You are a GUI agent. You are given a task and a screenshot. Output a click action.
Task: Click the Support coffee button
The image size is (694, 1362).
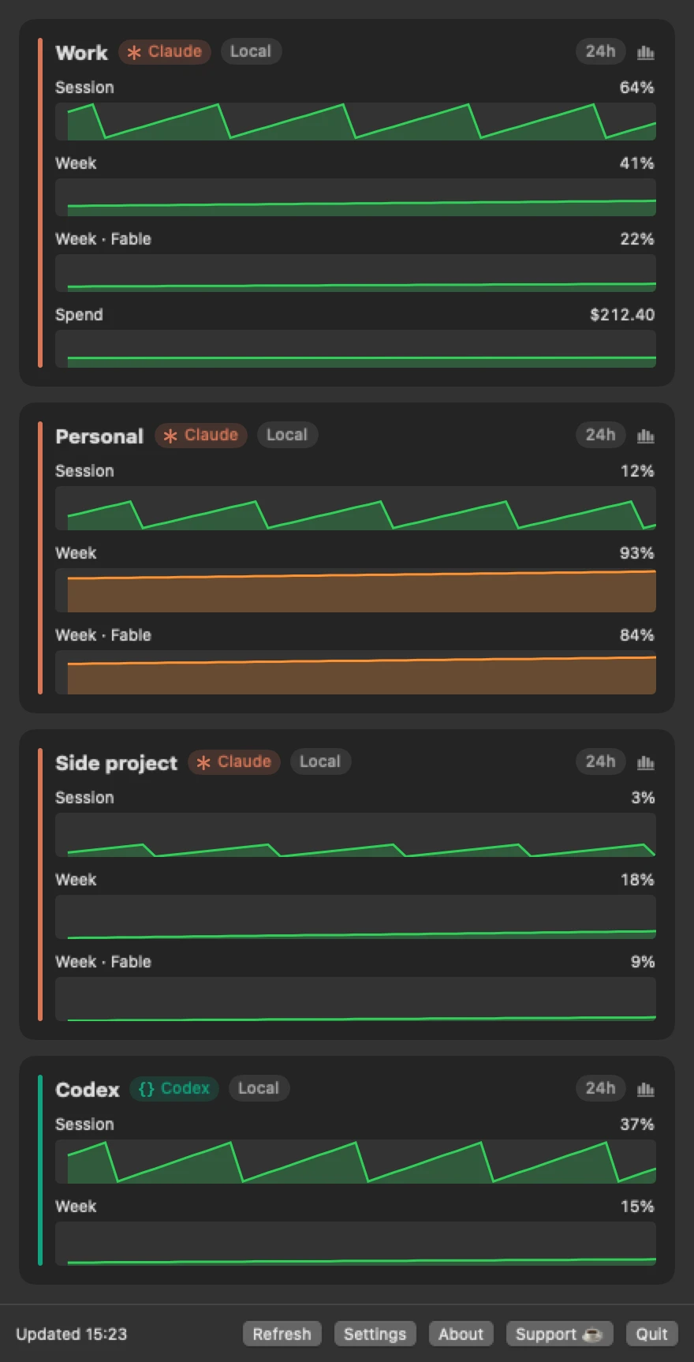559,1334
